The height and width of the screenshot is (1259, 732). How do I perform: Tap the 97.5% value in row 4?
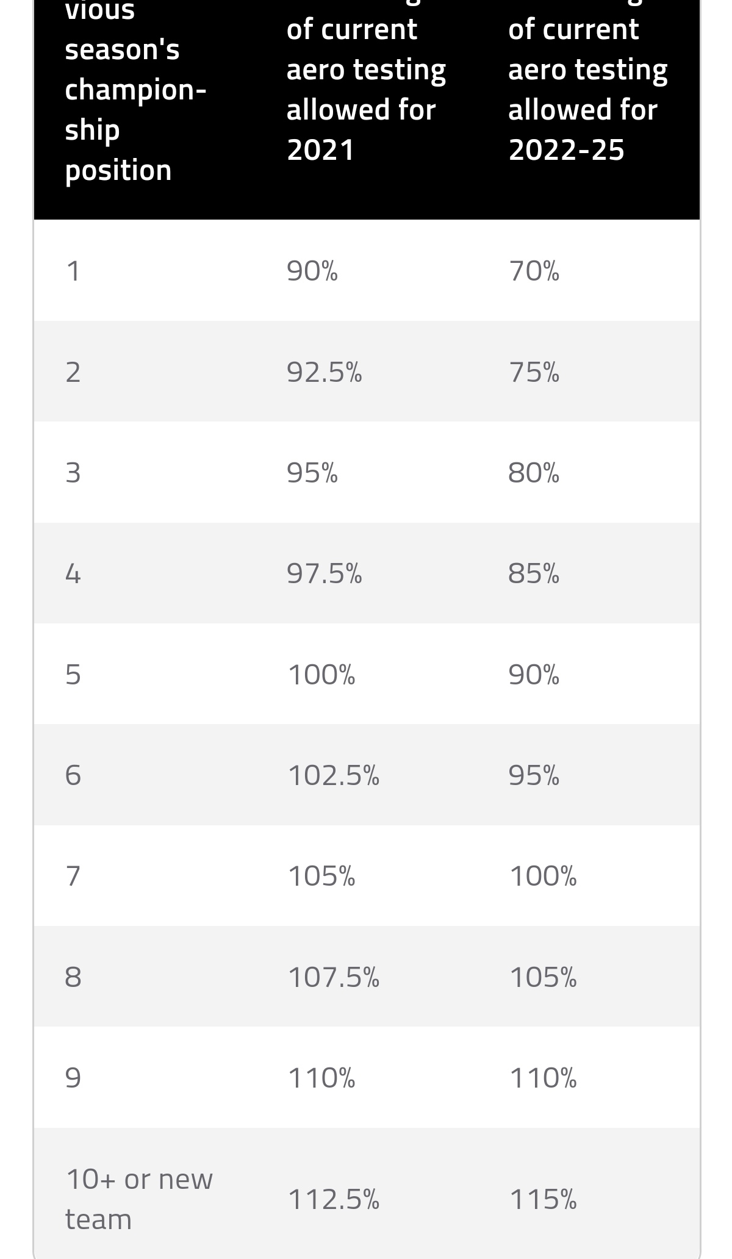pyautogui.click(x=324, y=573)
